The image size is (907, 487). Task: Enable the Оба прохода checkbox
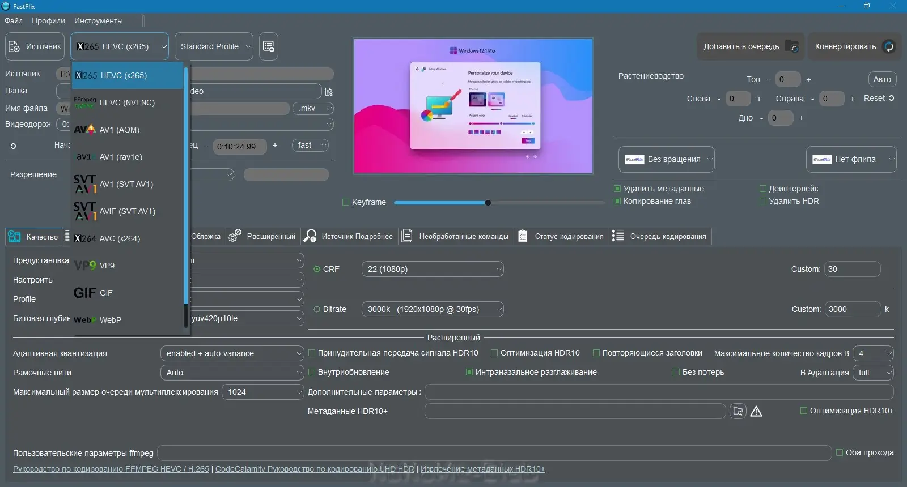tap(840, 452)
